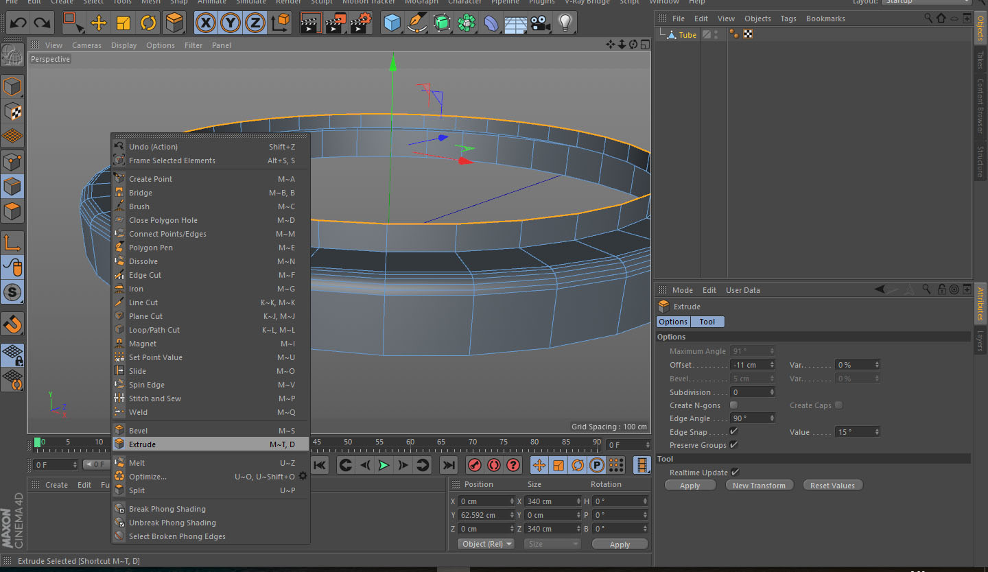
Task: Choose Extrude from the context menu
Action: (x=143, y=444)
